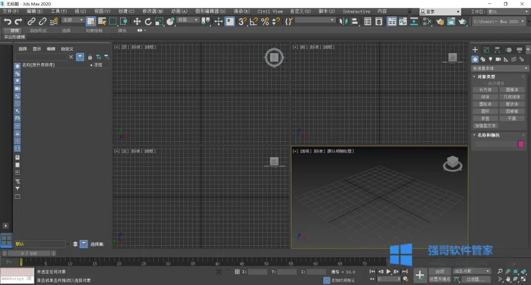The height and width of the screenshot is (285, 531).
Task: Click the Use Pivot Point Center icon
Action: pos(206,22)
